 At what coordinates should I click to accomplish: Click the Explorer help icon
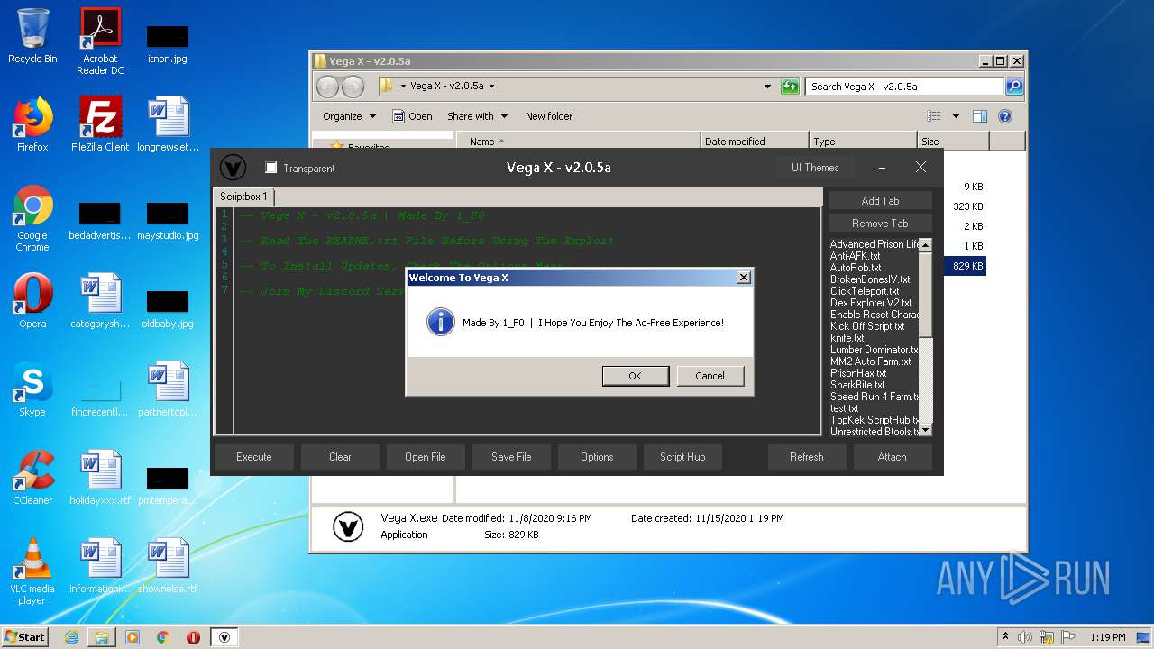[1005, 116]
